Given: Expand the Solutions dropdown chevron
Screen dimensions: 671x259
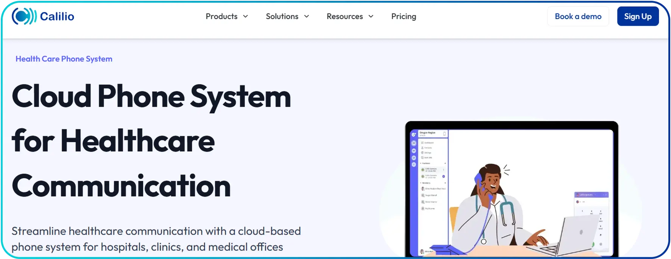Looking at the screenshot, I should pyautogui.click(x=307, y=16).
